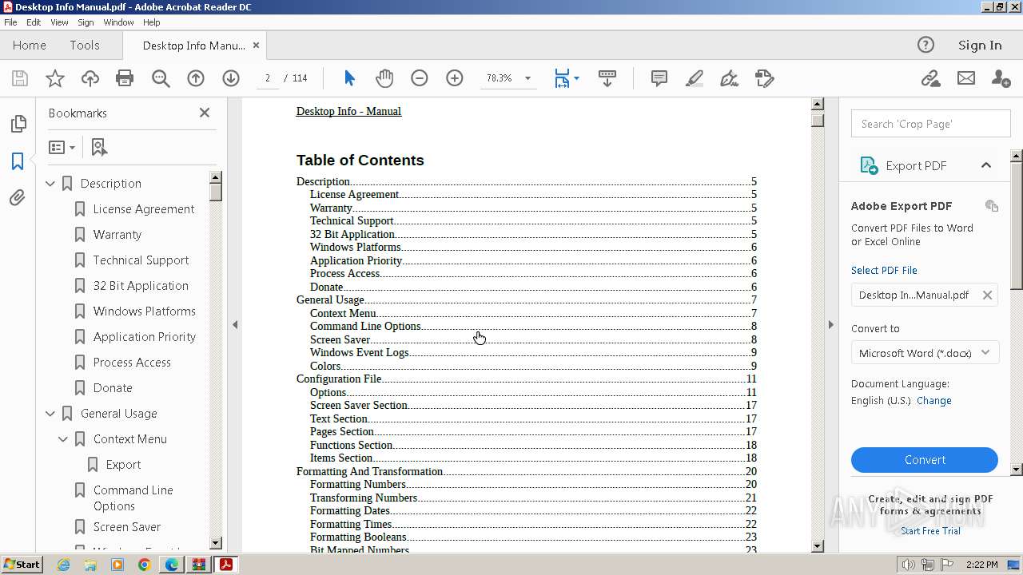Open the zoom percentage dropdown
The width and height of the screenshot is (1023, 575).
(527, 78)
